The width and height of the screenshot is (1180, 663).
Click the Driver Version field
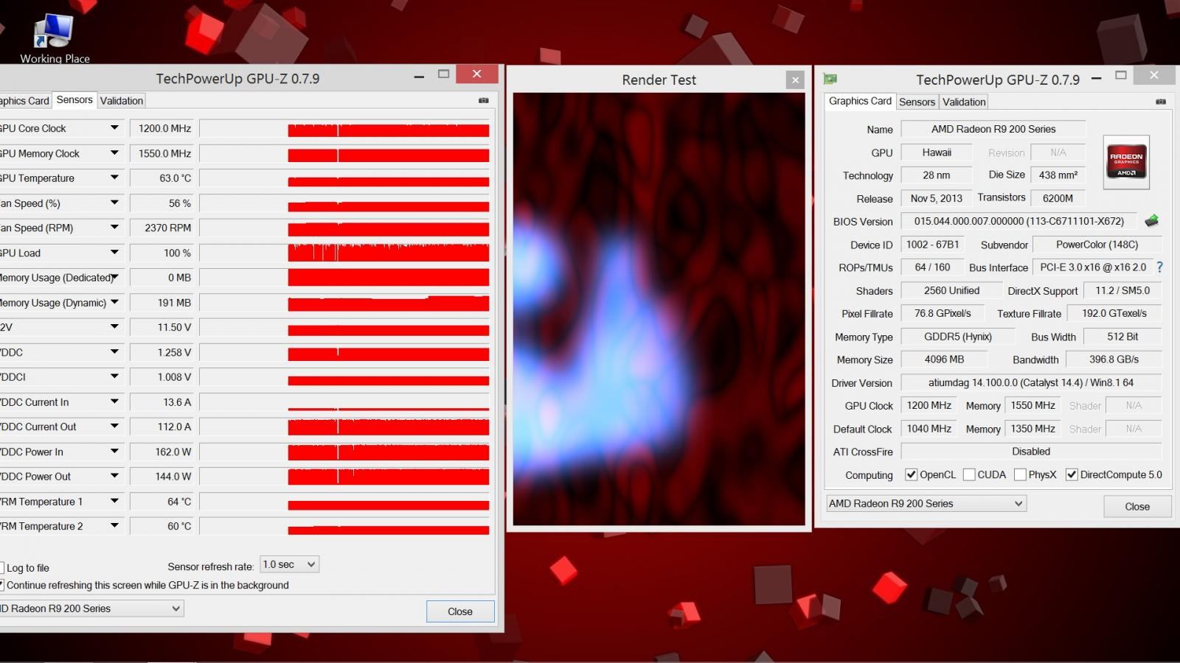click(x=1031, y=382)
